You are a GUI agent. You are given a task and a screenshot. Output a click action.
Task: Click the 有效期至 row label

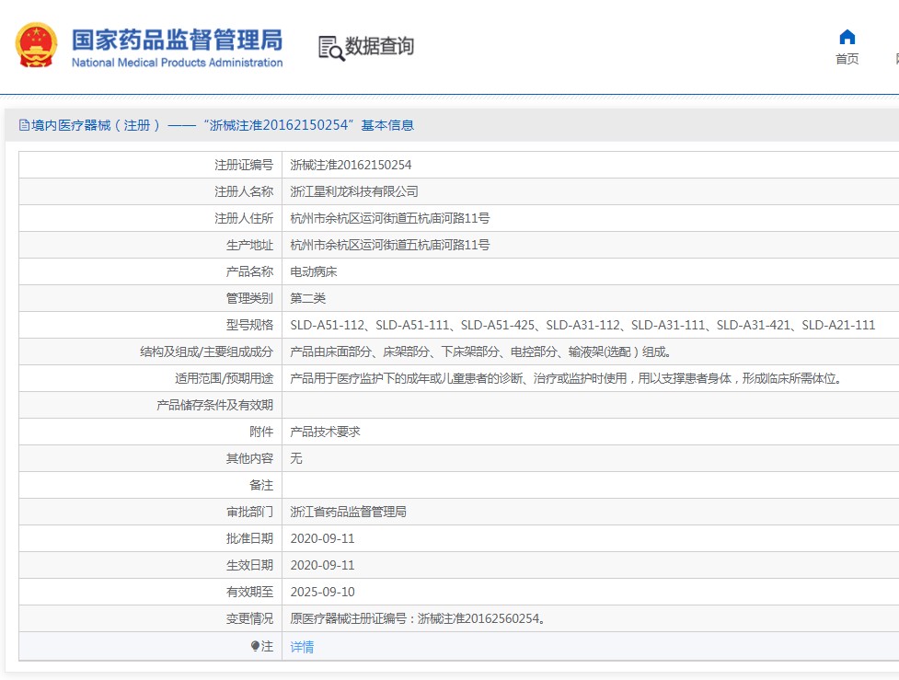coord(249,593)
